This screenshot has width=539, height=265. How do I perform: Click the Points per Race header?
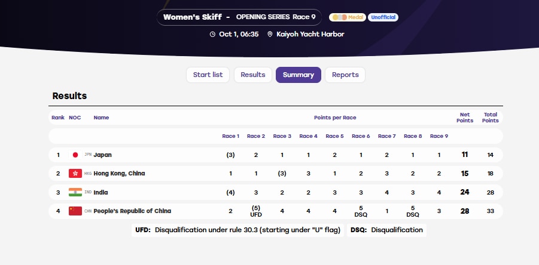point(335,118)
